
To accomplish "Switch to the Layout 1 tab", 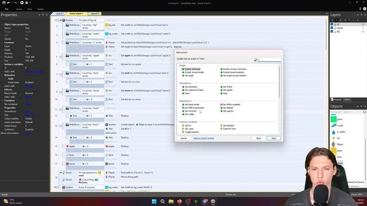I will (x=60, y=14).
